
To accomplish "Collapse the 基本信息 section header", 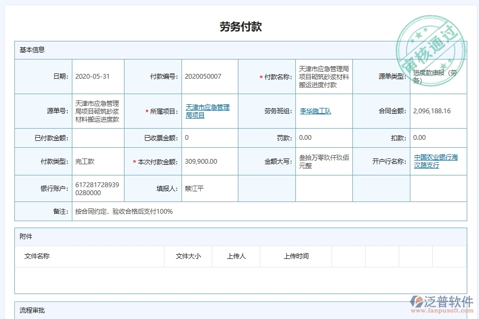I will click(x=32, y=50).
